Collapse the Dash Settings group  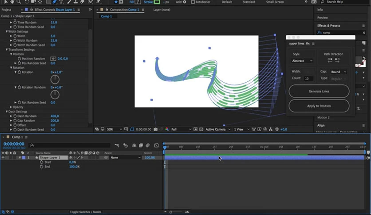7,111
